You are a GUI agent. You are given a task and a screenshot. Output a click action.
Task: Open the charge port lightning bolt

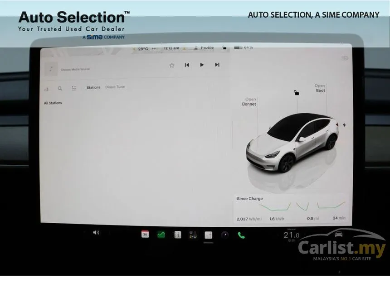344,125
